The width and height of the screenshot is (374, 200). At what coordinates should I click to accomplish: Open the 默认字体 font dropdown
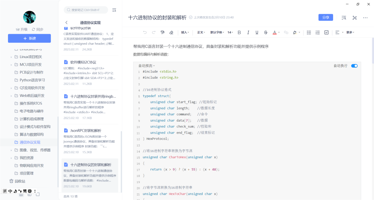(217, 32)
